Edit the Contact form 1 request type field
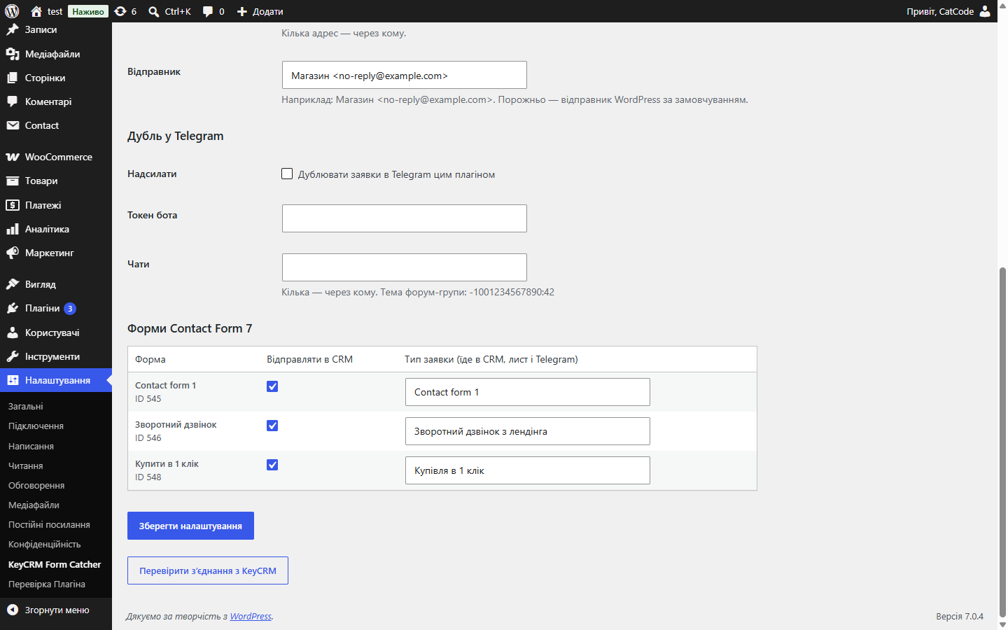Screen dimensions: 1008x630 (x=528, y=392)
